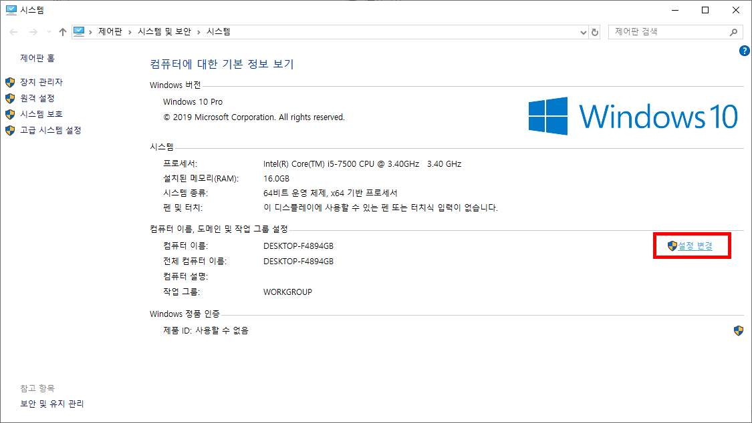The height and width of the screenshot is (423, 752).
Task: Click the 제품 ID: 사용할 수 없음 text
Action: [206, 331]
